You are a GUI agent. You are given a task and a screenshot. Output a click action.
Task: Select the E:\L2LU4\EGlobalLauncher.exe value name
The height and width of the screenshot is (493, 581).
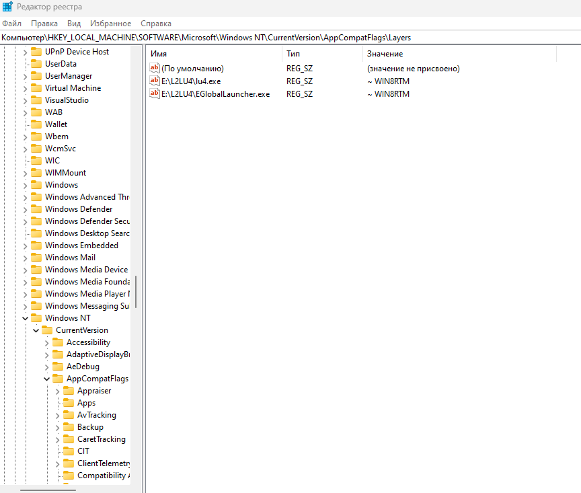click(215, 94)
